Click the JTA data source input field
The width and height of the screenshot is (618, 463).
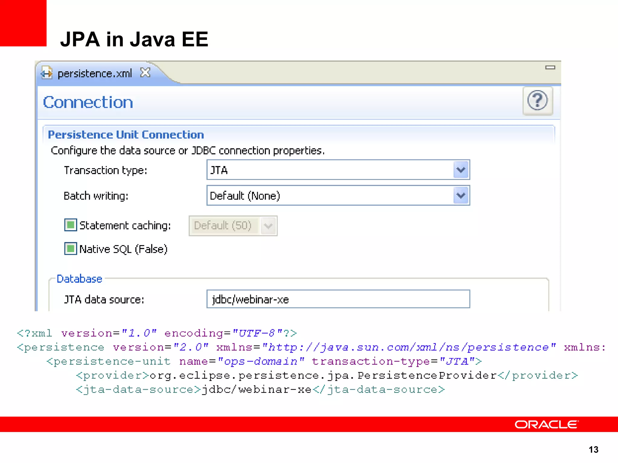pos(338,299)
